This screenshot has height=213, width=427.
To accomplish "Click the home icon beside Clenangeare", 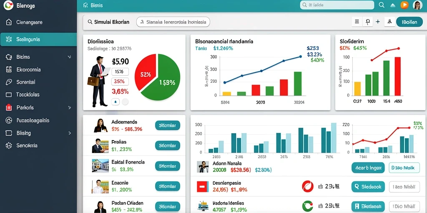I will click(9, 22).
